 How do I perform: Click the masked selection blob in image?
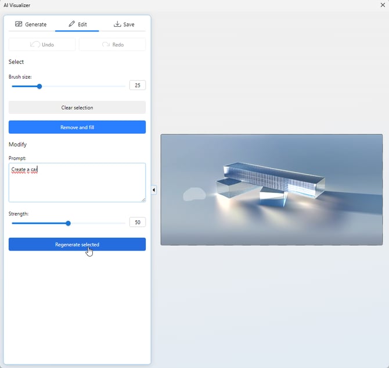[x=194, y=195]
